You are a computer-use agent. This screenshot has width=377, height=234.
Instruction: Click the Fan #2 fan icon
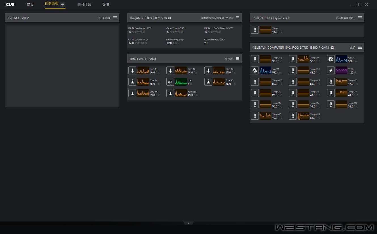click(x=255, y=70)
